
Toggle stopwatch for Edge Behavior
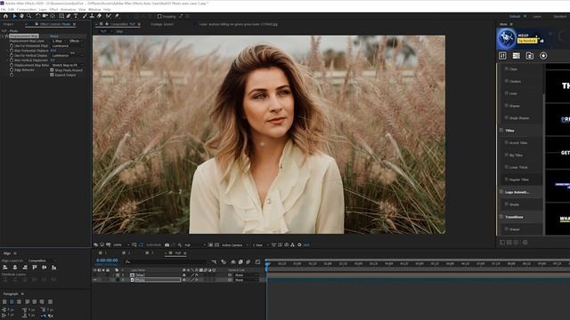coord(12,69)
